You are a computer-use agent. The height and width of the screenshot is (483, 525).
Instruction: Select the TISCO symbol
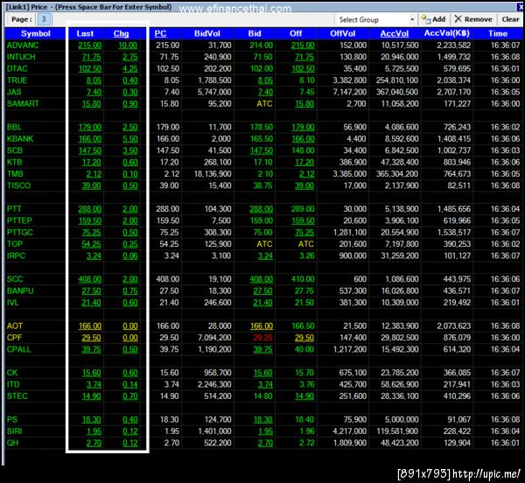click(x=18, y=185)
